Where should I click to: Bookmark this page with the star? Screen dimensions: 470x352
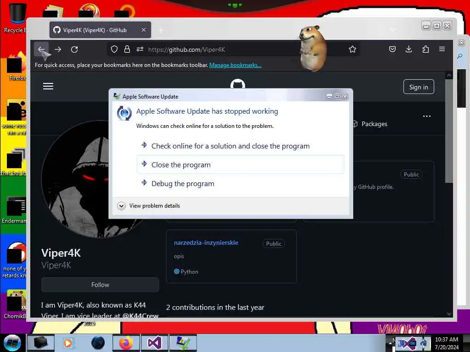click(x=352, y=49)
